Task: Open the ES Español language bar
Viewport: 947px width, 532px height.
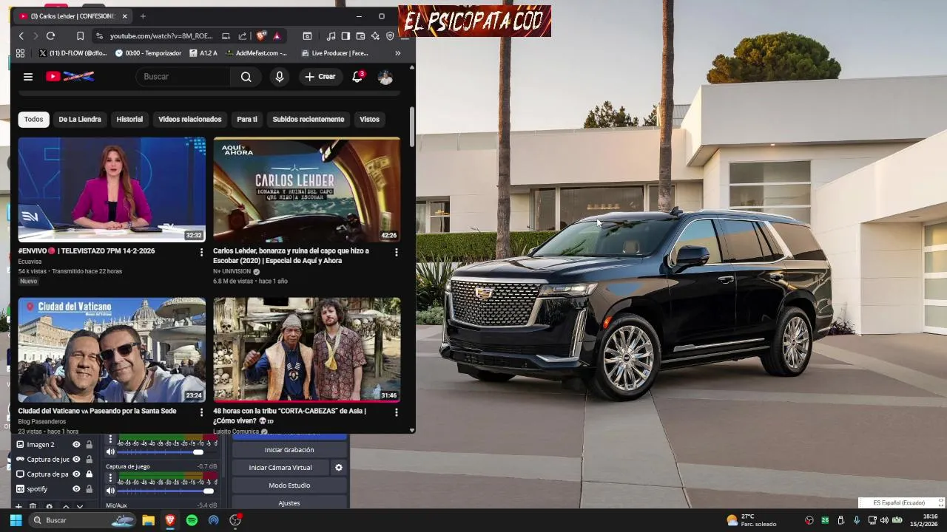Action: coord(900,503)
